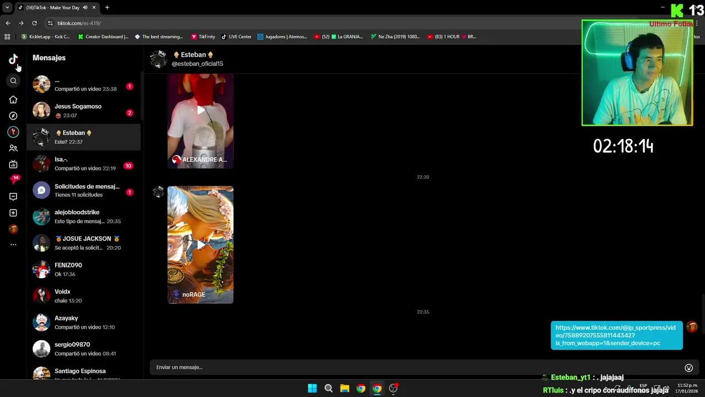Open sergio09870 conversation
This screenshot has width=705, height=397.
coord(84,349)
